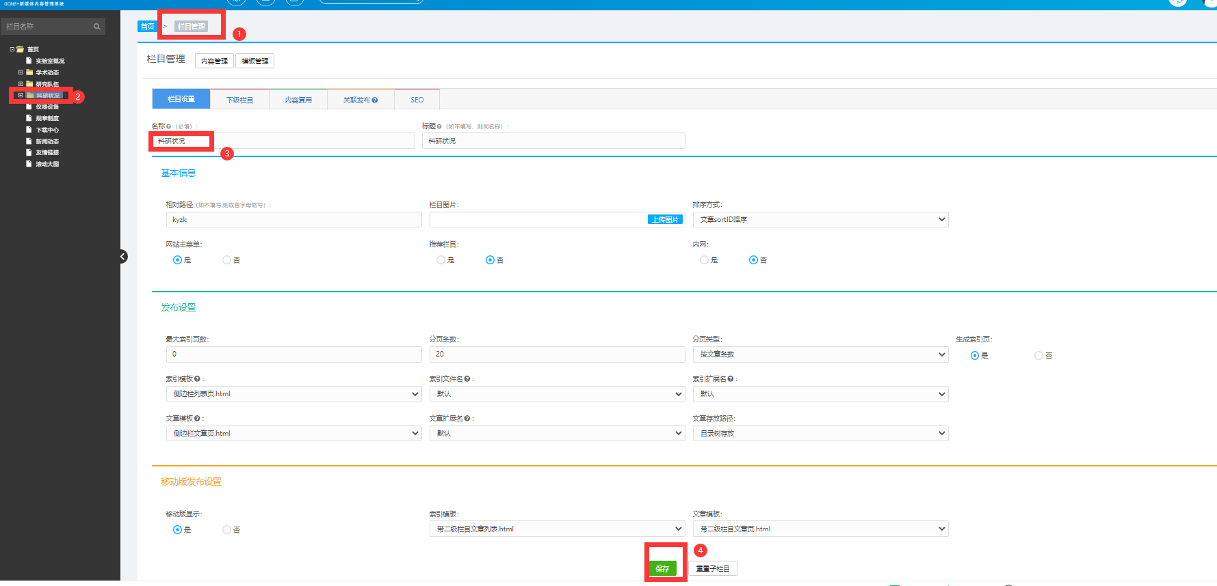Switch to the 下级栏目 tab
The height and width of the screenshot is (586, 1217).
(240, 100)
